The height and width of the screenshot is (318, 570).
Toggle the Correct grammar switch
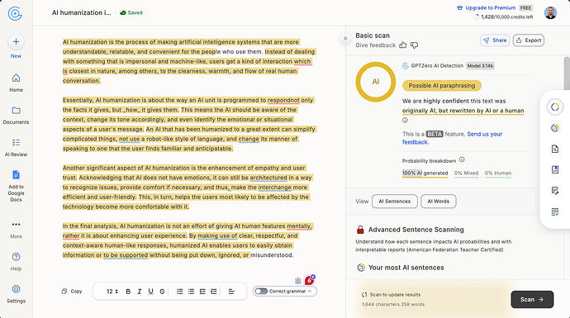click(261, 291)
